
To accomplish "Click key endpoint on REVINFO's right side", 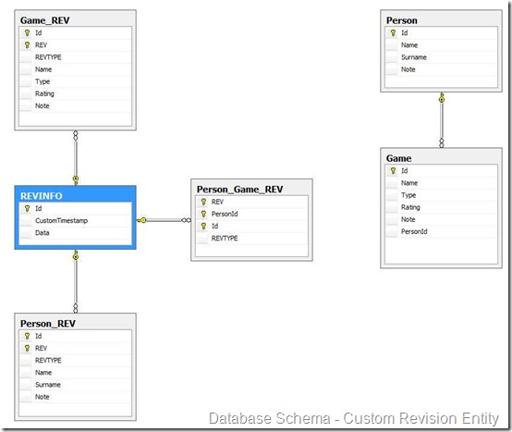I will (x=142, y=220).
